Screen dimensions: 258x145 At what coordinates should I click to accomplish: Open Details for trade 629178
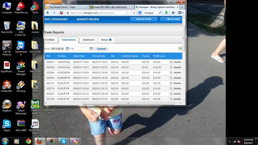177,89
